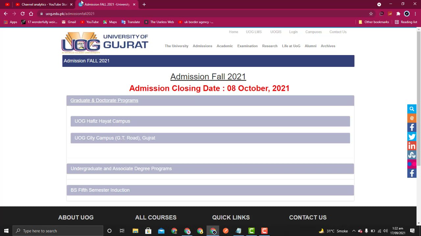Click the volume icon in the system tray

[x=385, y=231]
